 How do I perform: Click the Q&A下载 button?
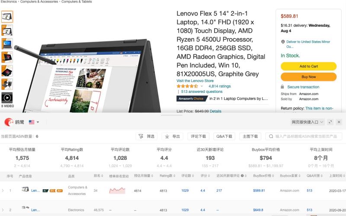tap(224, 137)
